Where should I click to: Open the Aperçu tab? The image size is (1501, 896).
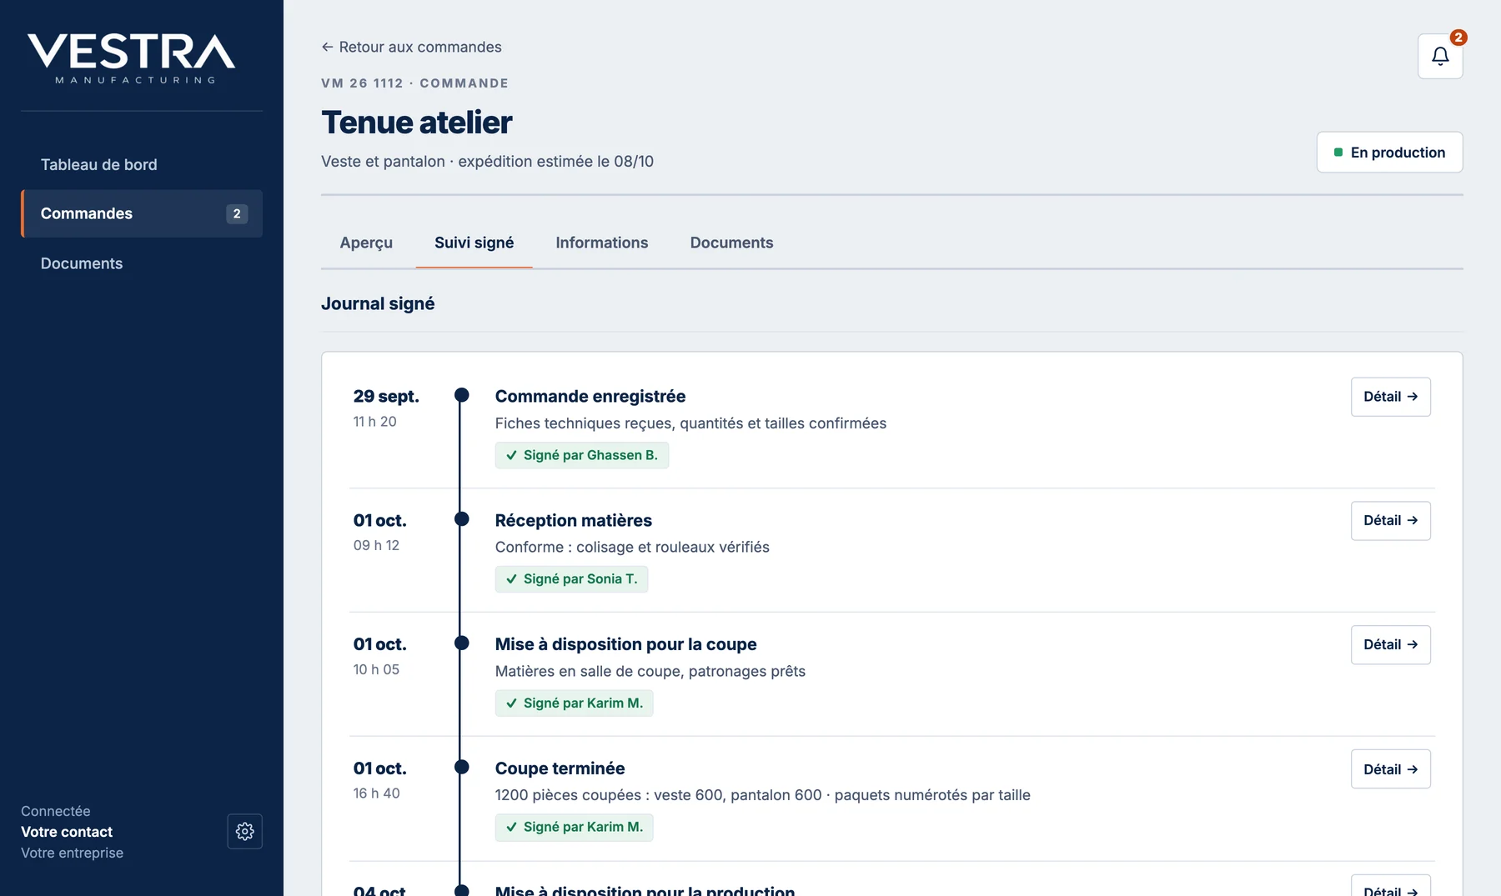coord(366,243)
